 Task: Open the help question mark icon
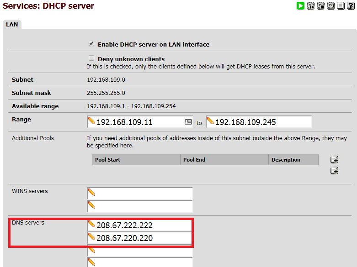[351, 6]
